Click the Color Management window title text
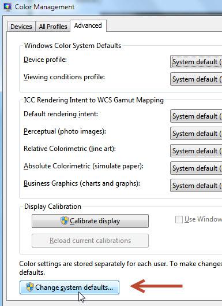 [45, 7]
